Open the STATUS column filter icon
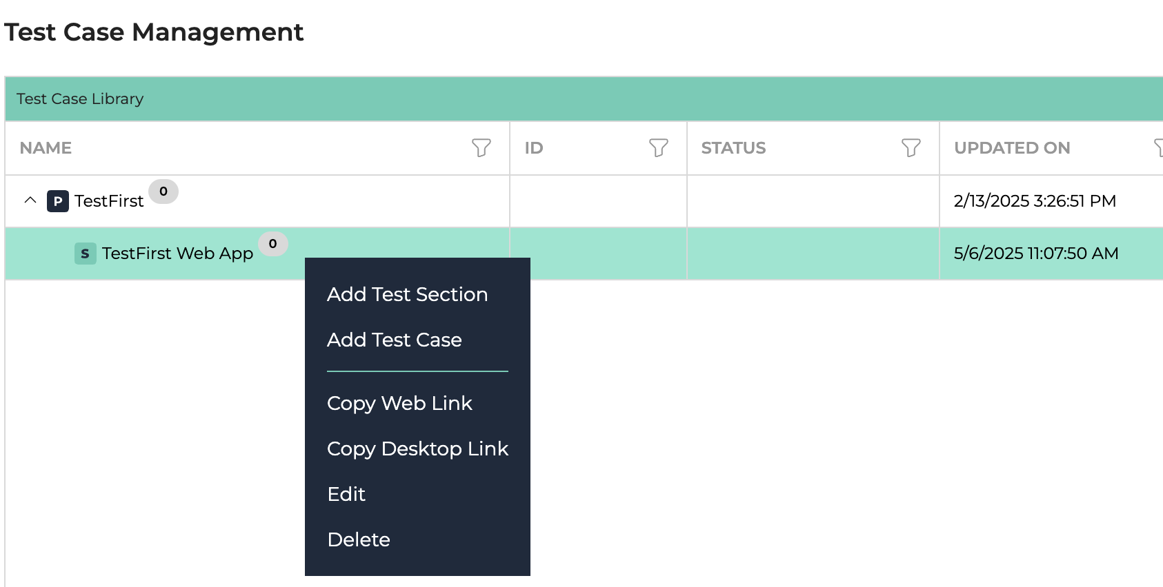Viewport: 1163px width, 587px height. [911, 147]
